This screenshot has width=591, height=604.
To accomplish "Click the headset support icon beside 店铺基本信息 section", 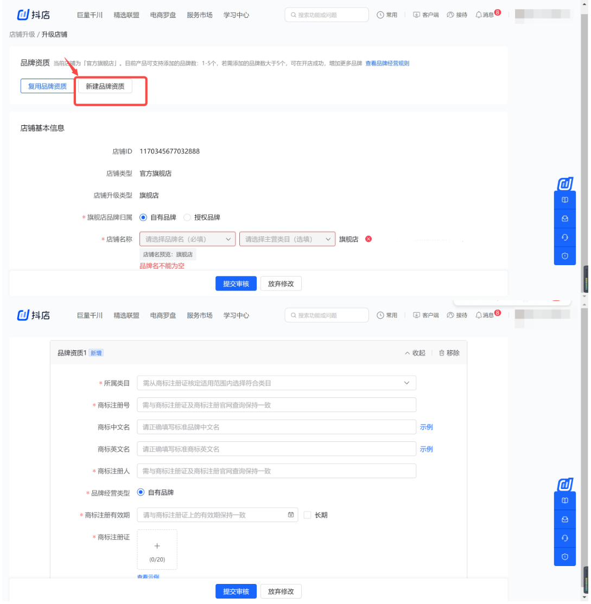I will click(x=564, y=237).
